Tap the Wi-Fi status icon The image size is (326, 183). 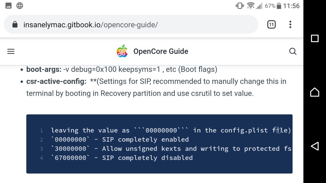251,6
